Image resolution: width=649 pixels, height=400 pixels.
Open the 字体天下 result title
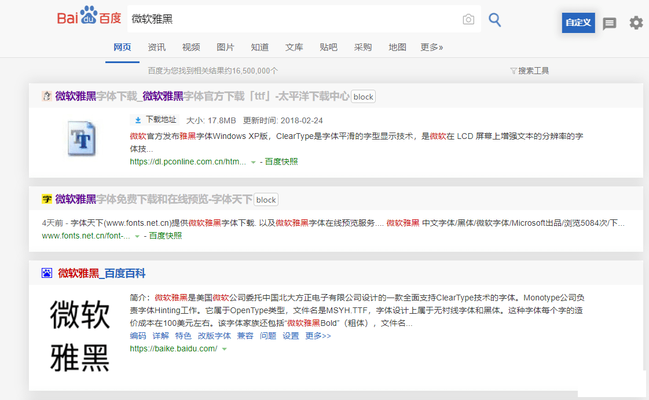point(153,199)
